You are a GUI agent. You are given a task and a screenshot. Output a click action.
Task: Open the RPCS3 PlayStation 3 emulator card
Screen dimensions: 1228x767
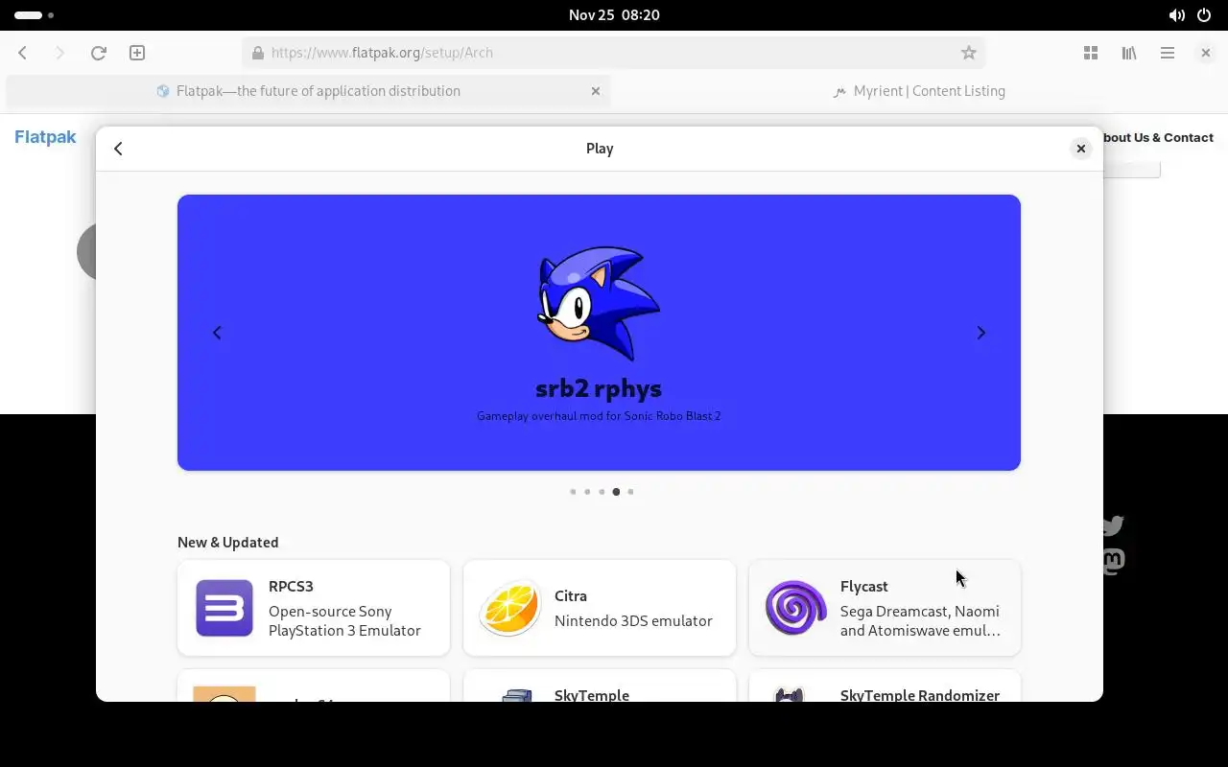click(314, 608)
